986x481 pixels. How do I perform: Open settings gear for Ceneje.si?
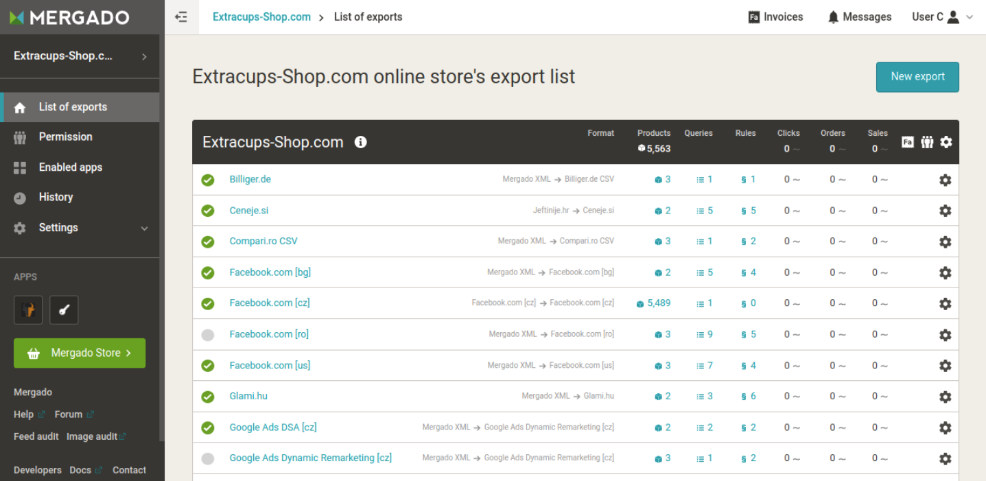pyautogui.click(x=945, y=211)
